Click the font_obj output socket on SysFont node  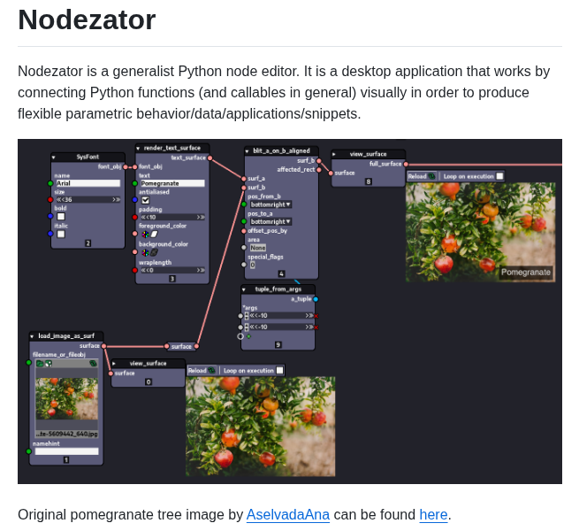click(126, 167)
